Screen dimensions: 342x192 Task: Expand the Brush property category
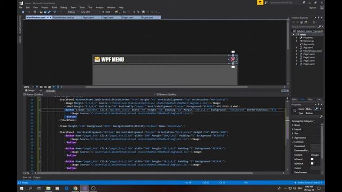293,125
